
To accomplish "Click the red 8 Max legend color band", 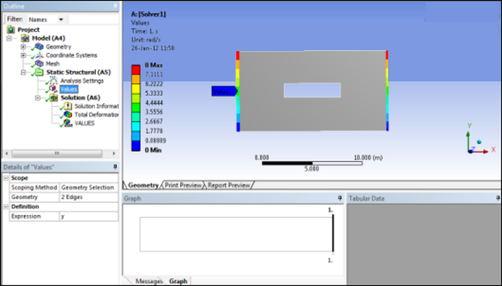I will 136,70.
